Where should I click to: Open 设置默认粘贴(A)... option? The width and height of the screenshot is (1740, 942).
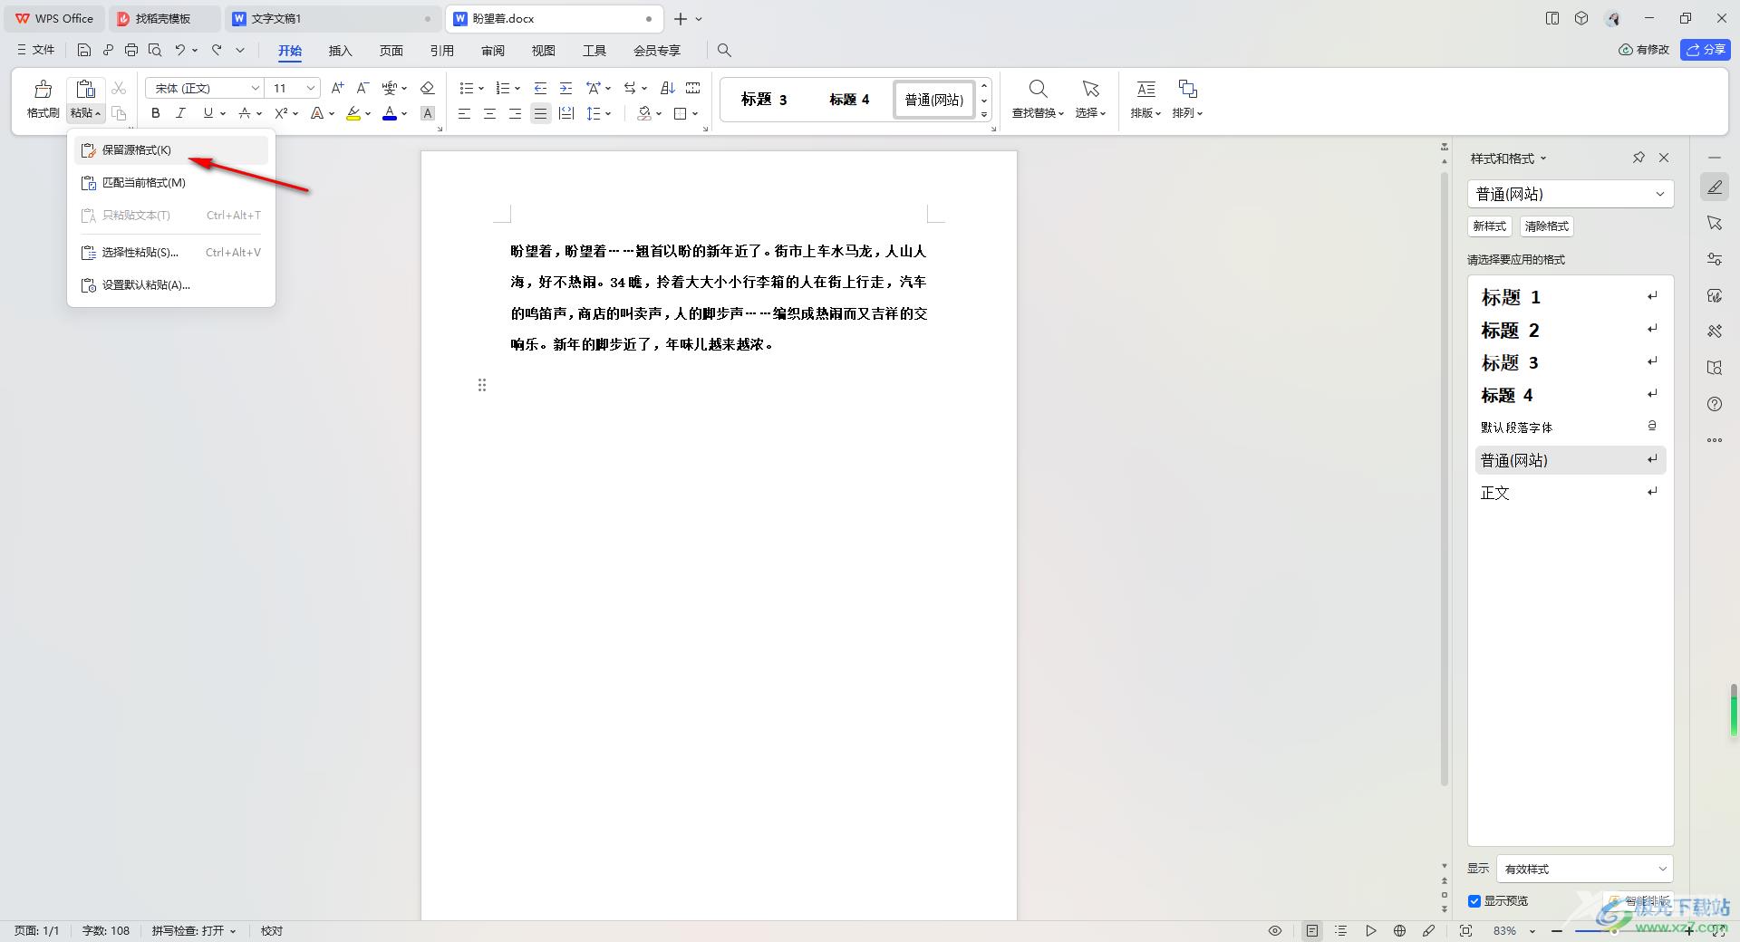pyautogui.click(x=171, y=285)
